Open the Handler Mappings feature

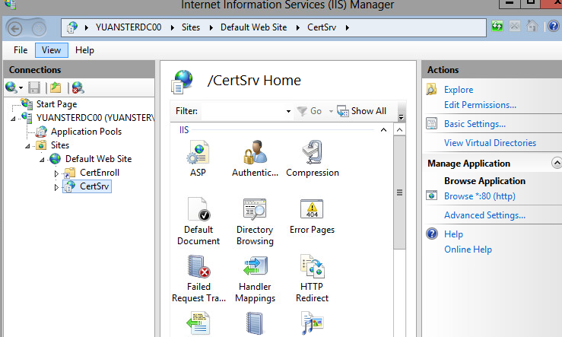(x=255, y=278)
